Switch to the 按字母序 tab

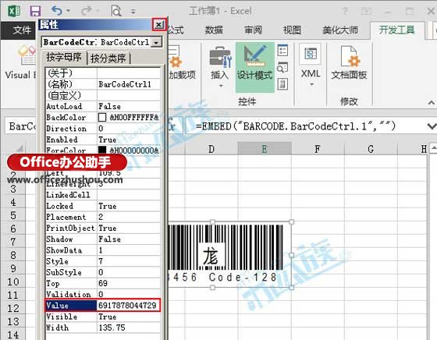[x=64, y=58]
